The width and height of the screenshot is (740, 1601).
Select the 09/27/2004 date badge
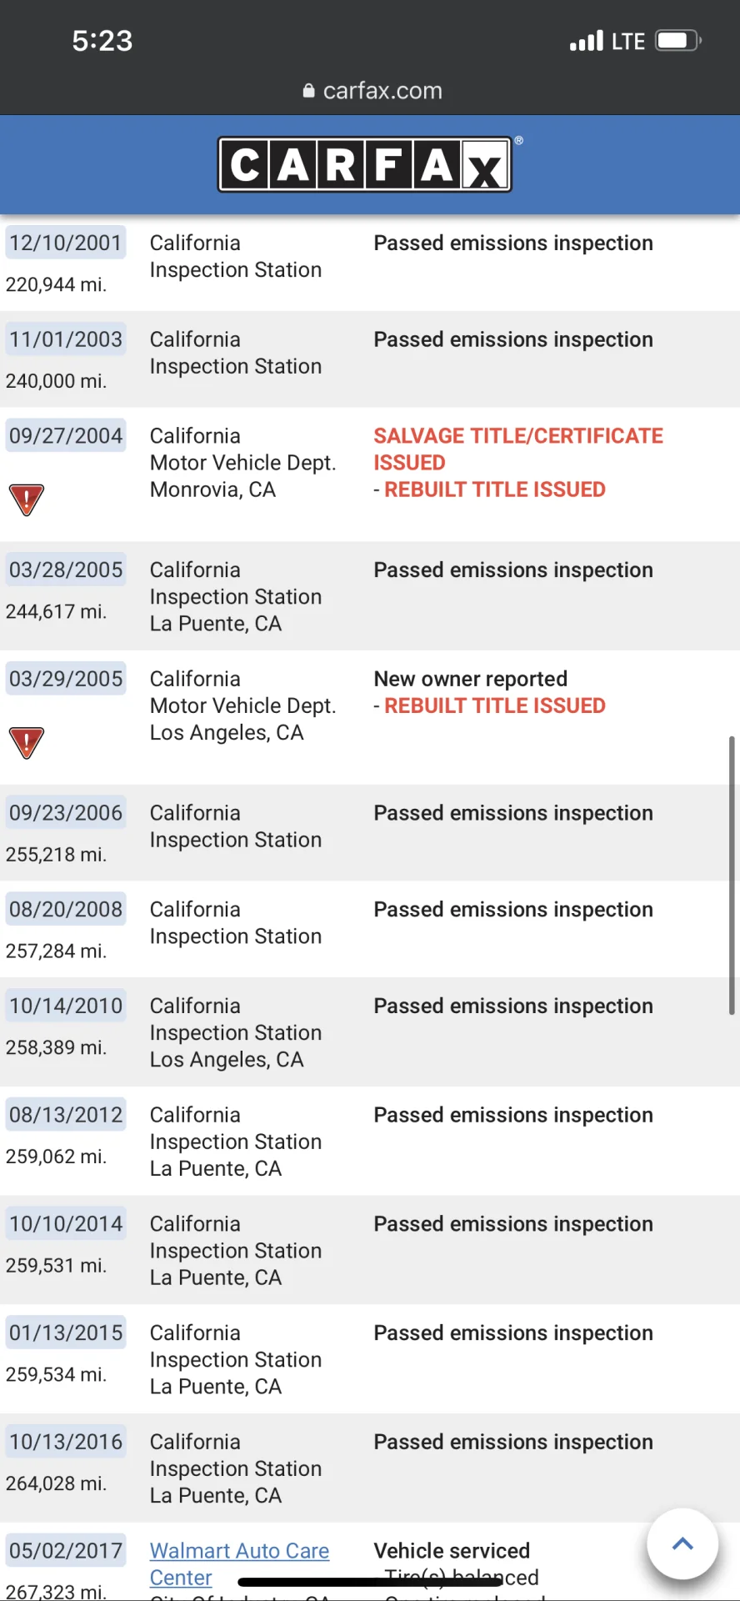pyautogui.click(x=66, y=435)
